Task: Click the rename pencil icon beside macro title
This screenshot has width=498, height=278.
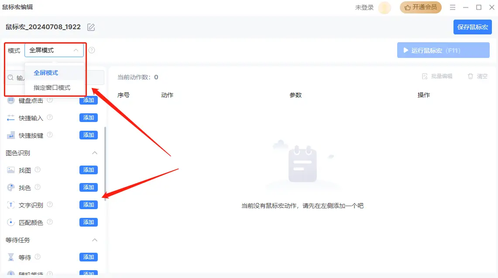Action: (91, 27)
